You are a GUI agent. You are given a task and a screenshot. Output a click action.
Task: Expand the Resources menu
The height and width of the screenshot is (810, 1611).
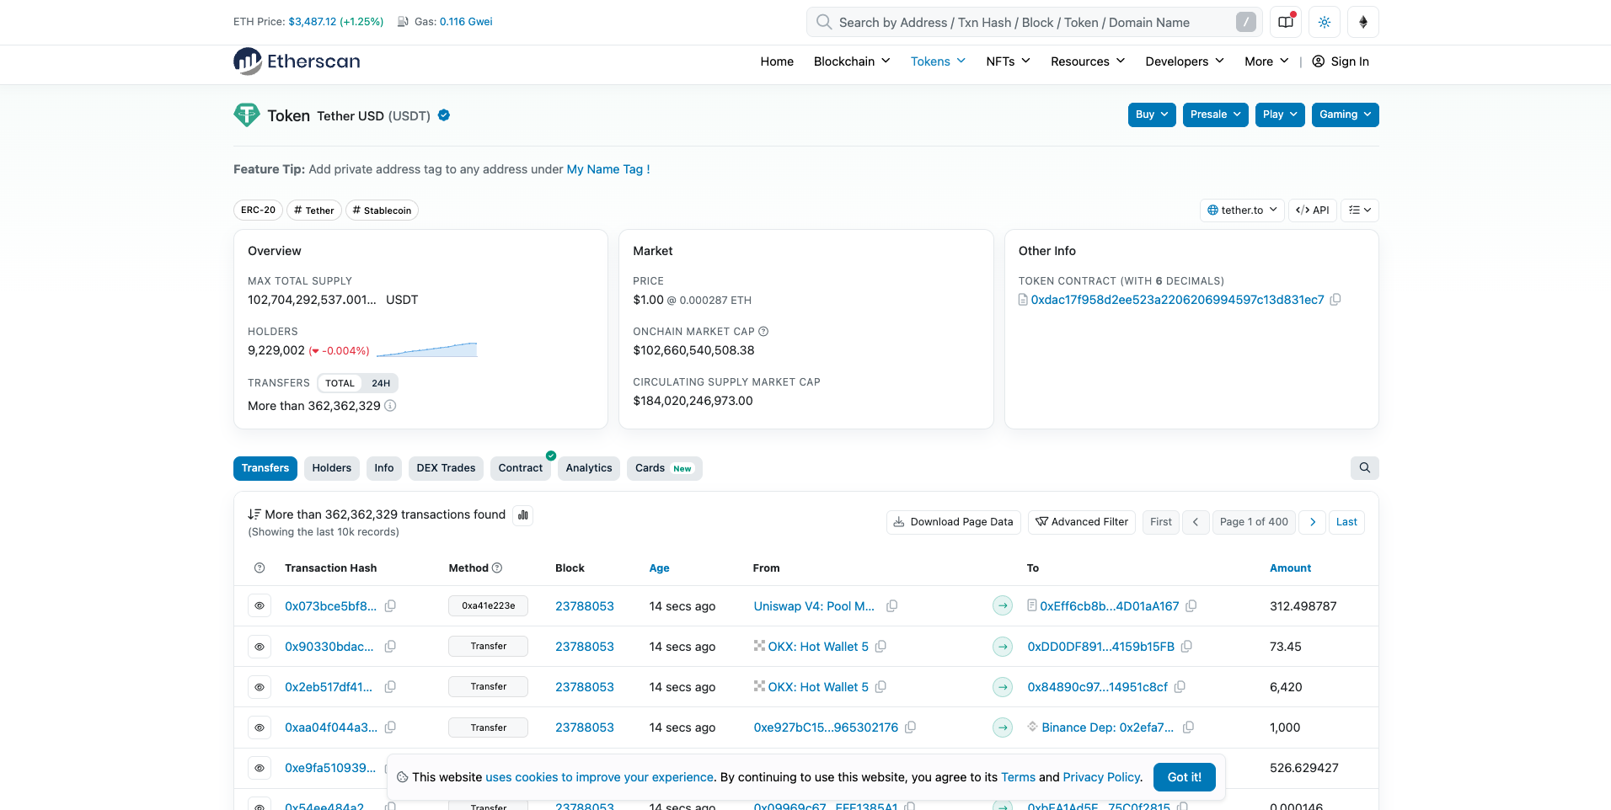pyautogui.click(x=1088, y=61)
